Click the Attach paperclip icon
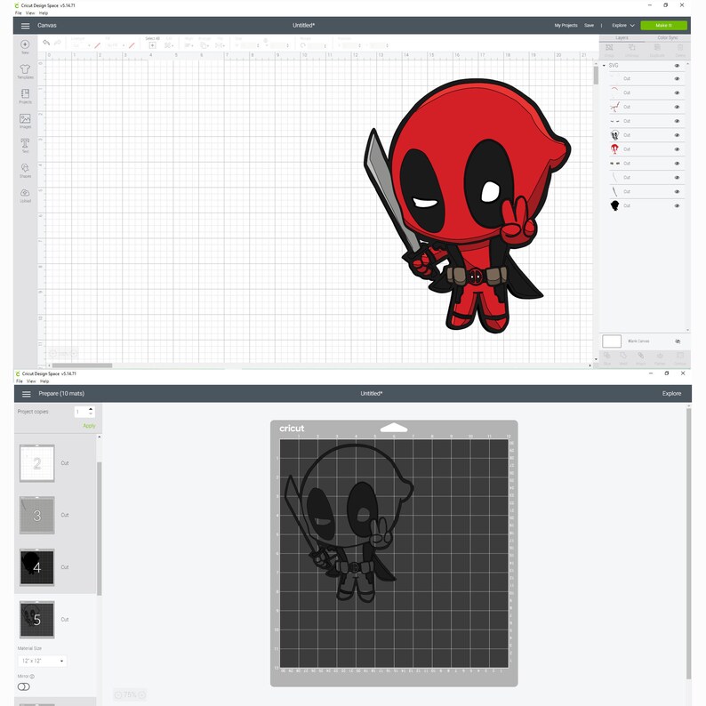706x706 pixels. [x=641, y=356]
